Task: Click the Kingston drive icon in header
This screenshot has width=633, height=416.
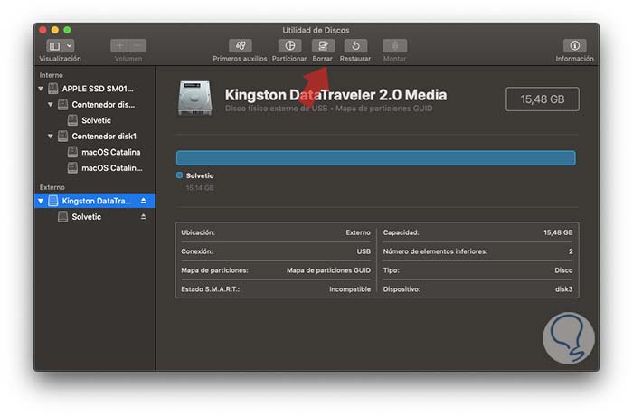Action: pos(194,98)
